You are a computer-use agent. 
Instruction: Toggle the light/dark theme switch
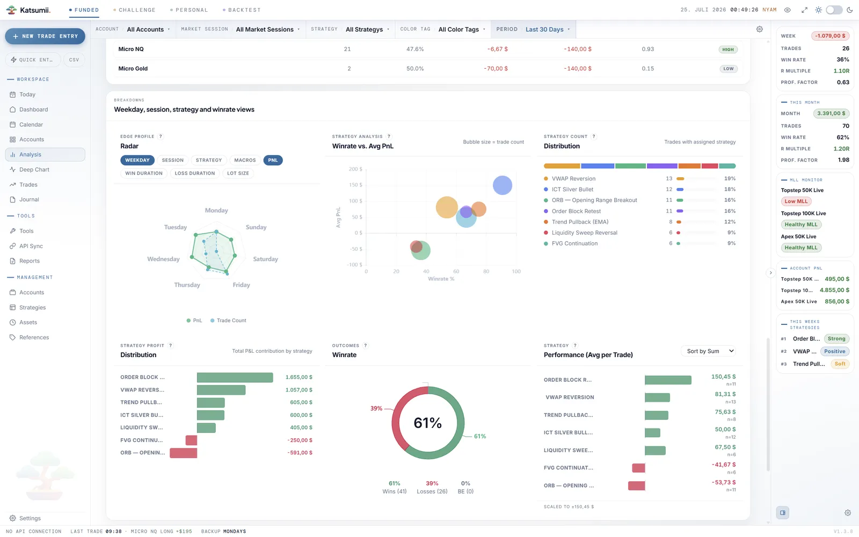click(834, 10)
